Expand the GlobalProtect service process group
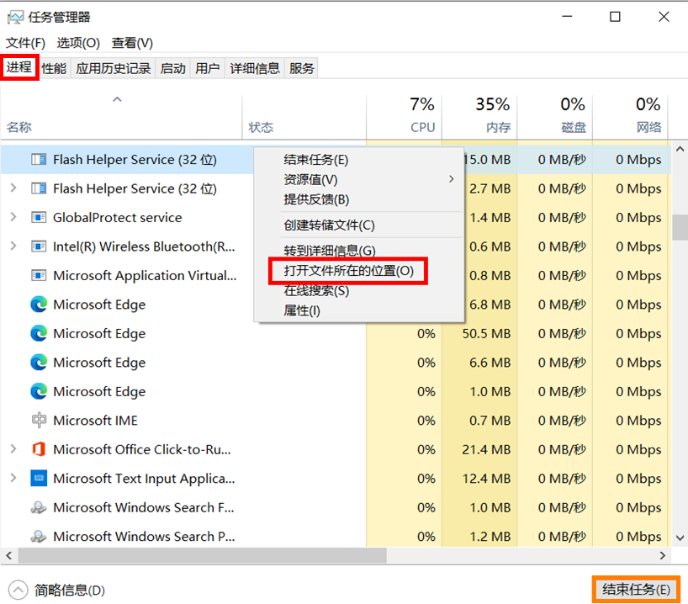 click(x=13, y=217)
